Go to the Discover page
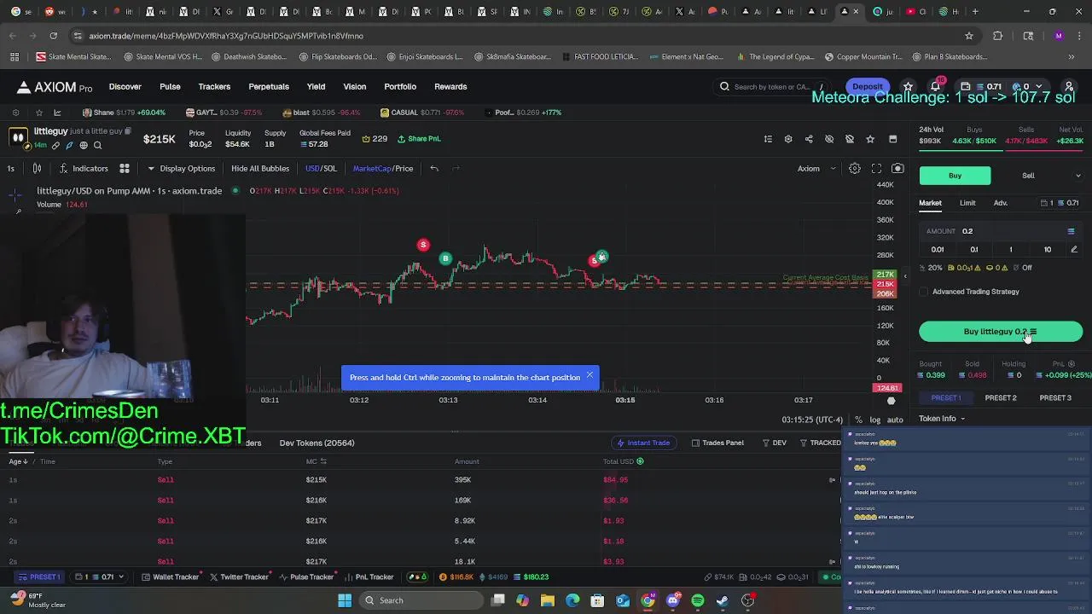1092x614 pixels. (x=125, y=86)
